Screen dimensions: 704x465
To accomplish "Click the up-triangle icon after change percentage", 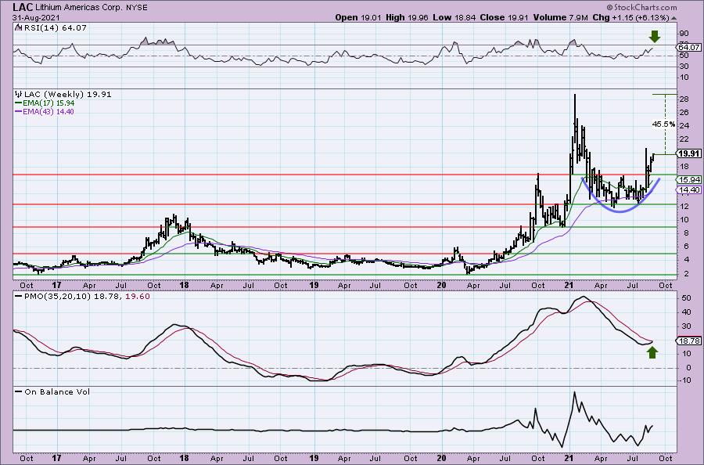I will [x=673, y=18].
